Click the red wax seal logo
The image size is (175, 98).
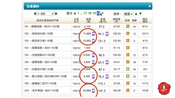click(x=164, y=88)
